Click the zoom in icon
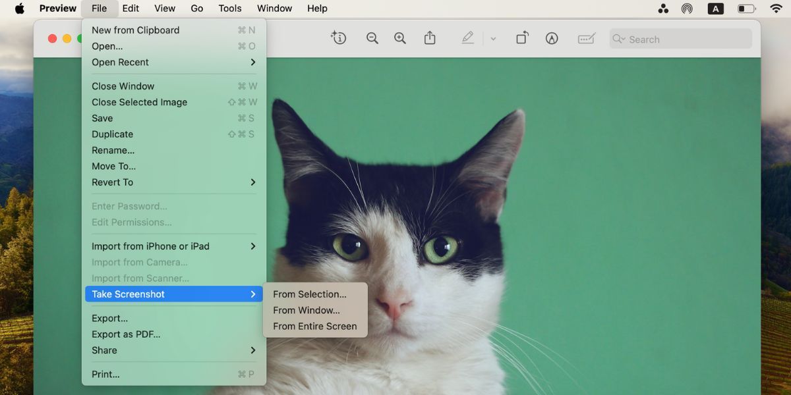791x395 pixels. coord(400,38)
